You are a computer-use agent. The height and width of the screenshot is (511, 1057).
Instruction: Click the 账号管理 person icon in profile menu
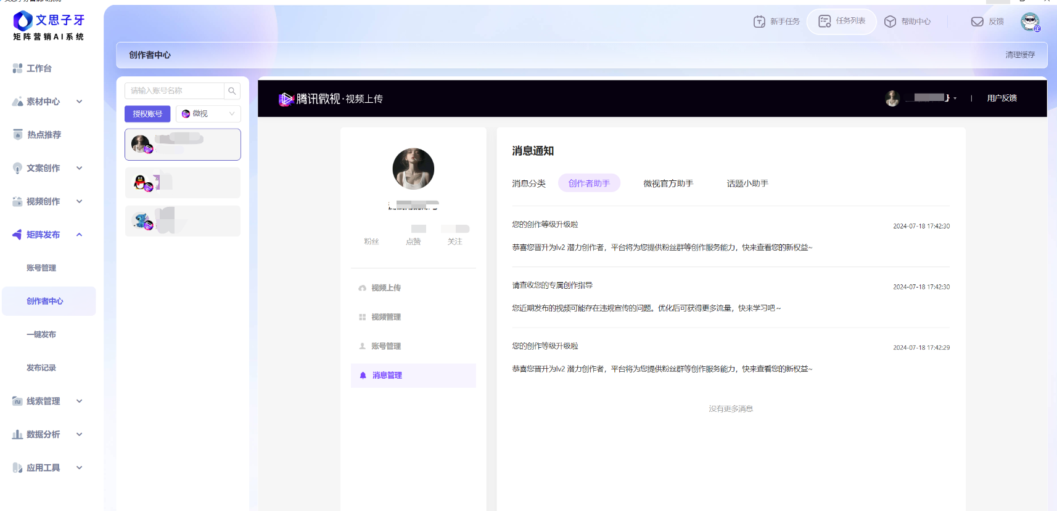(x=362, y=346)
